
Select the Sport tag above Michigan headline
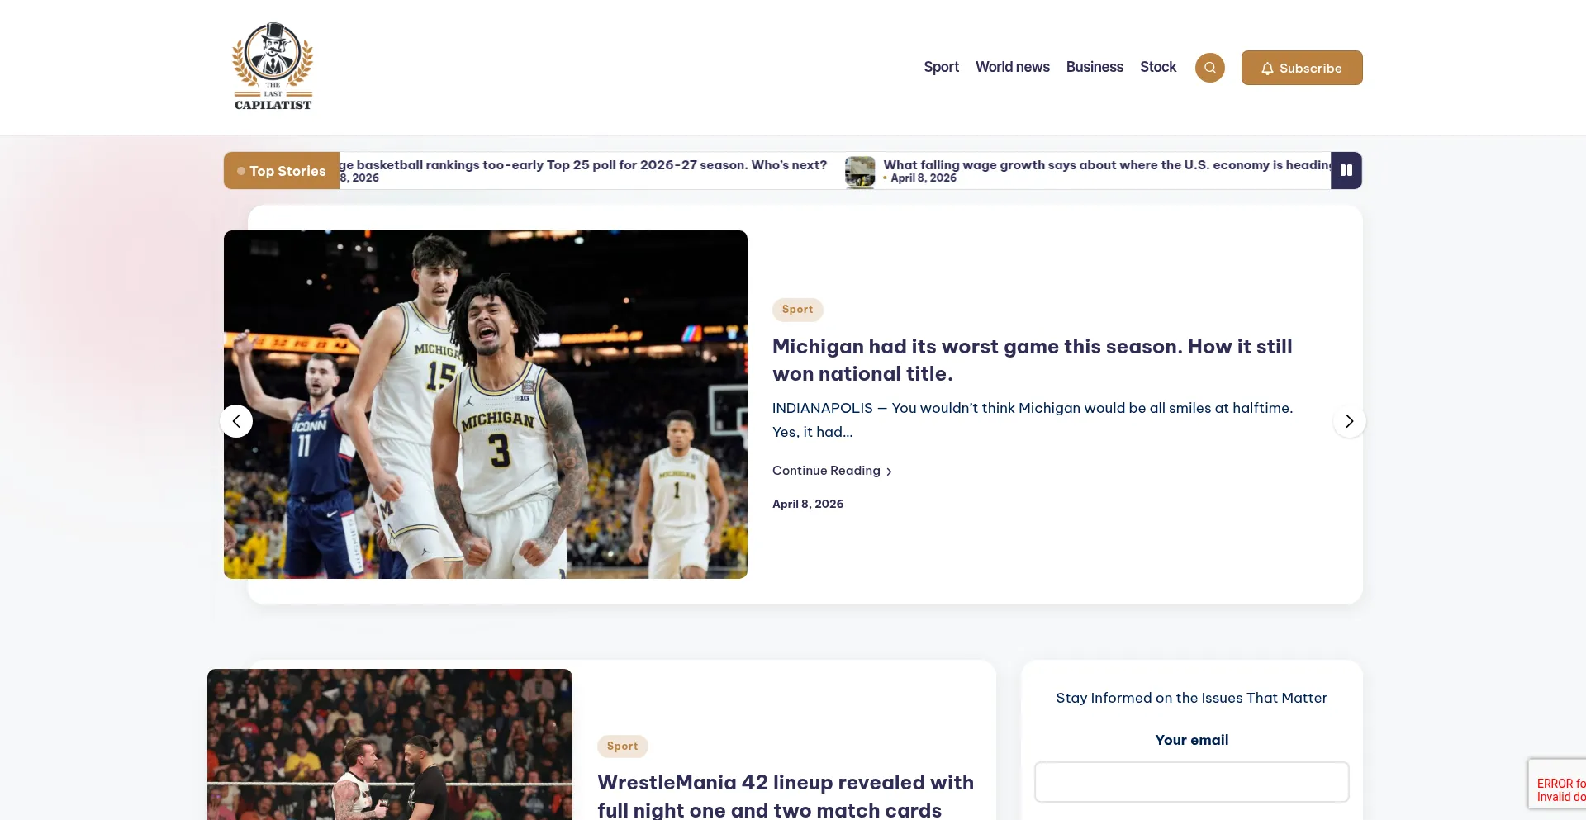[x=797, y=310]
